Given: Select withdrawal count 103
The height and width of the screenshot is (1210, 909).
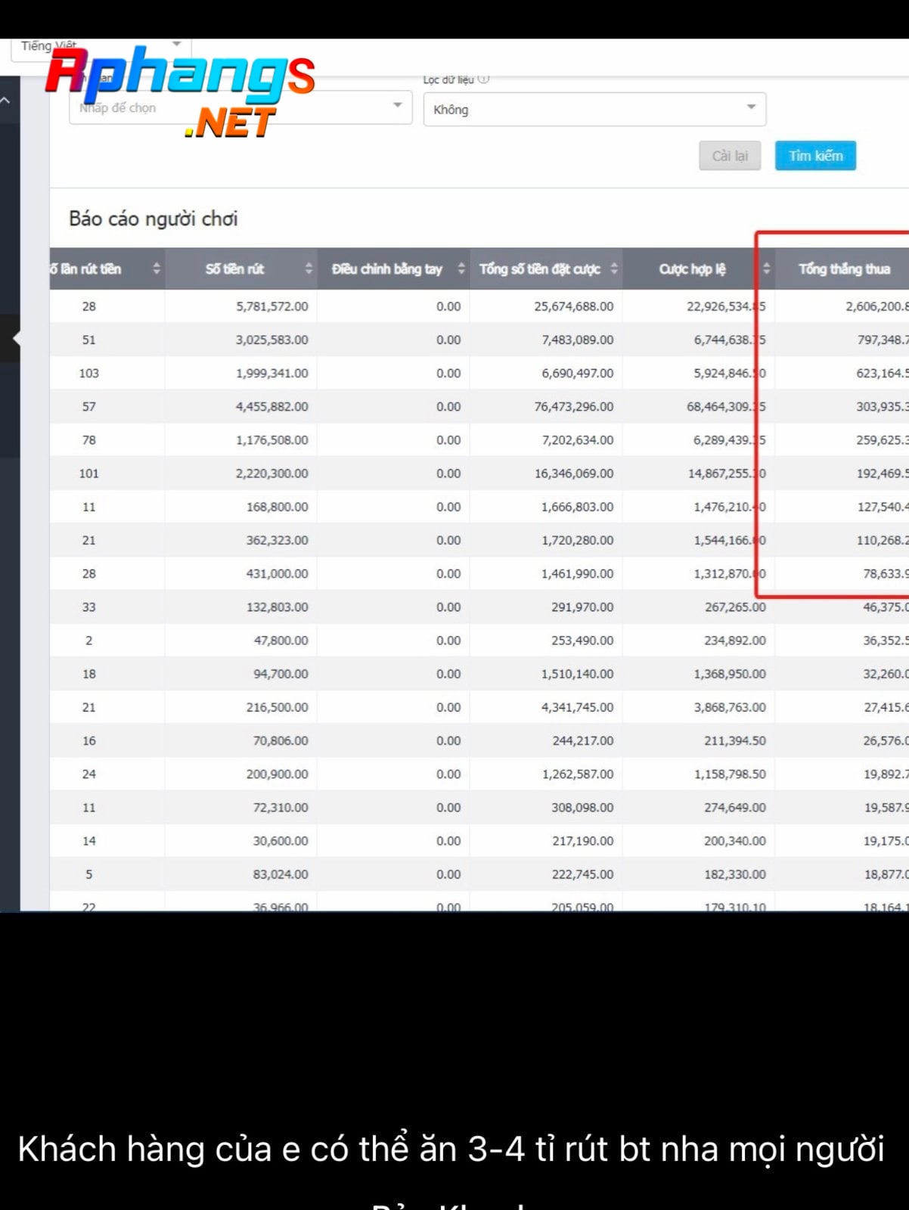Looking at the screenshot, I should [x=89, y=373].
